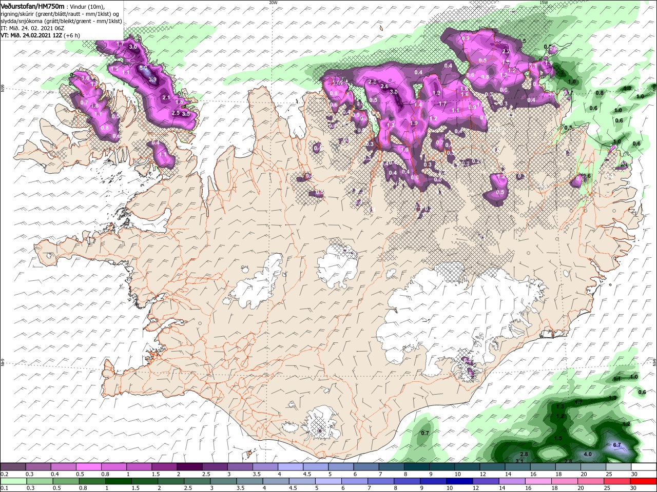This screenshot has width=657, height=492.
Task: Click the 0.7 value in green patch off south coast
Action: click(x=424, y=433)
